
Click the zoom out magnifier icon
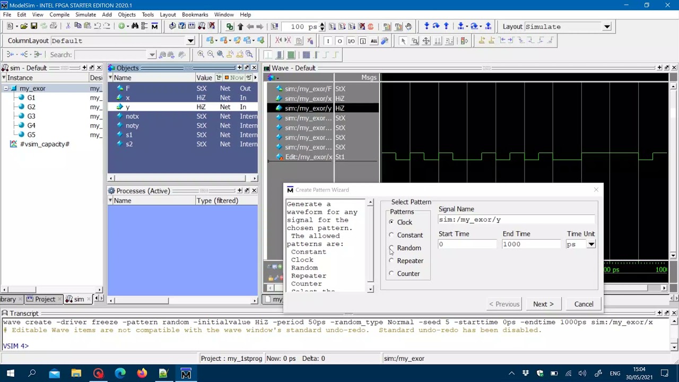pyautogui.click(x=211, y=55)
